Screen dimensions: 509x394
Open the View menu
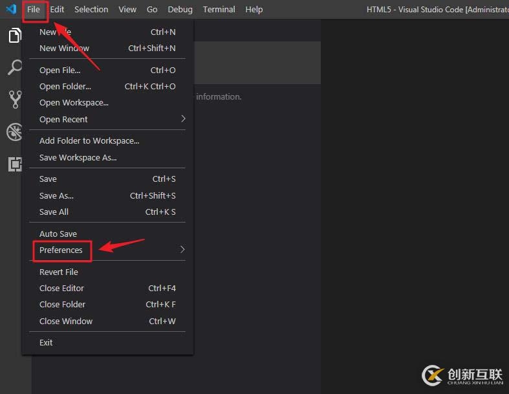[x=127, y=10]
